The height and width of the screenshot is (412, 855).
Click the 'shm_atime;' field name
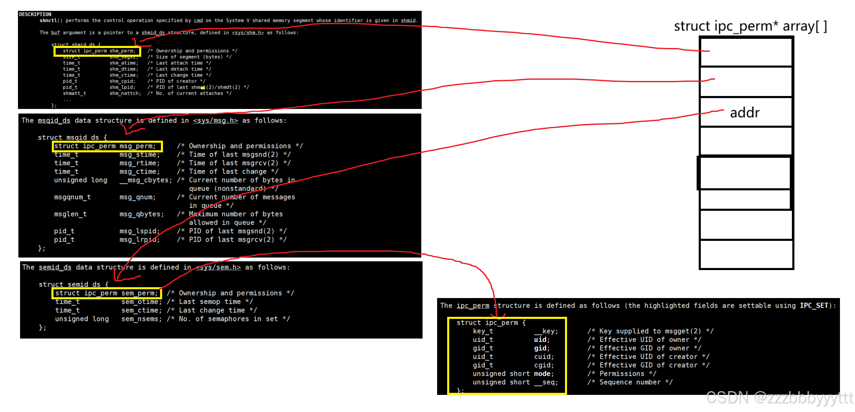click(x=124, y=63)
